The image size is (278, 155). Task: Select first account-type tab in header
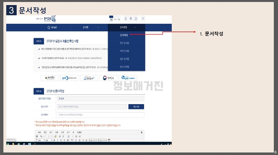coord(111,18)
